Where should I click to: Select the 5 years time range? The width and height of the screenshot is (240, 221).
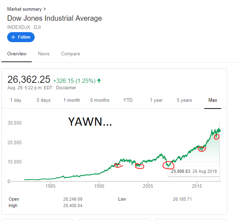click(184, 100)
